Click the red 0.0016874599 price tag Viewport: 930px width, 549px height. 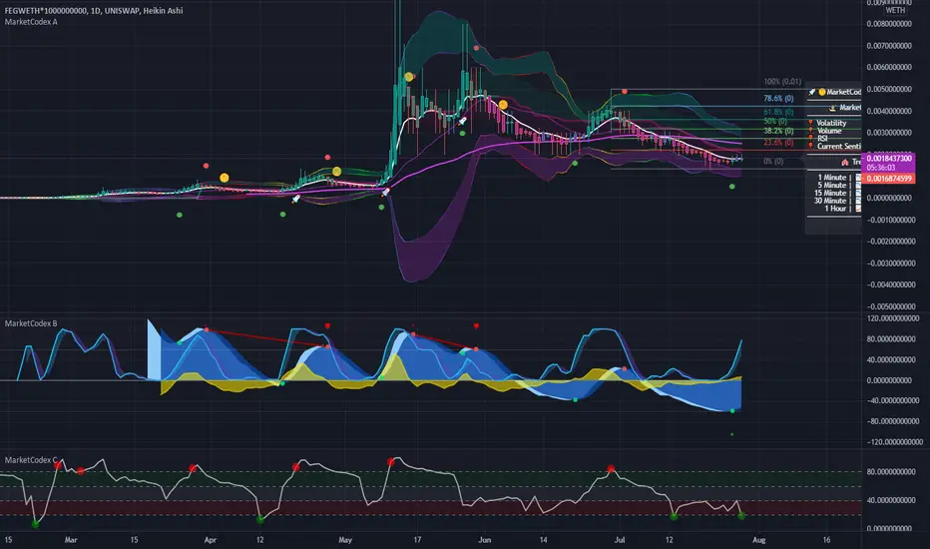pos(889,178)
